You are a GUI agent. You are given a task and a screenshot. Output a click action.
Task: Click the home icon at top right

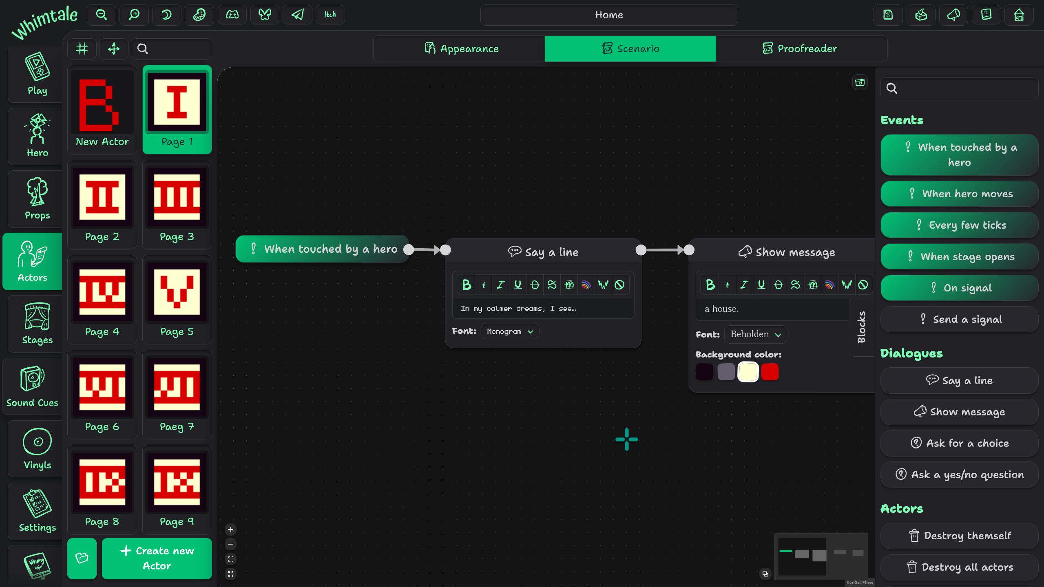click(1019, 15)
